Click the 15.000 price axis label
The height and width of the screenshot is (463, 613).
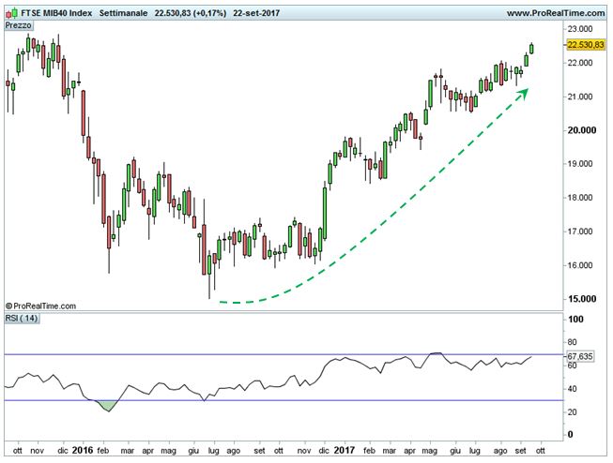coord(582,299)
